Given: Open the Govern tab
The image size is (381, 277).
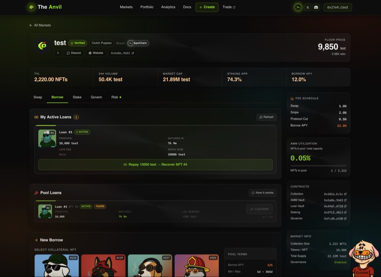Looking at the screenshot, I should (x=96, y=97).
